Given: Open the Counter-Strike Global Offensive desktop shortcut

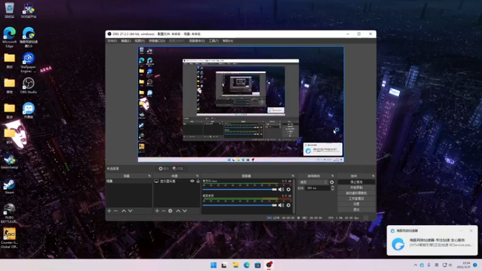Looking at the screenshot, I should pyautogui.click(x=9, y=238).
